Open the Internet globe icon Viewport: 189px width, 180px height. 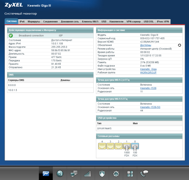click(60, 174)
